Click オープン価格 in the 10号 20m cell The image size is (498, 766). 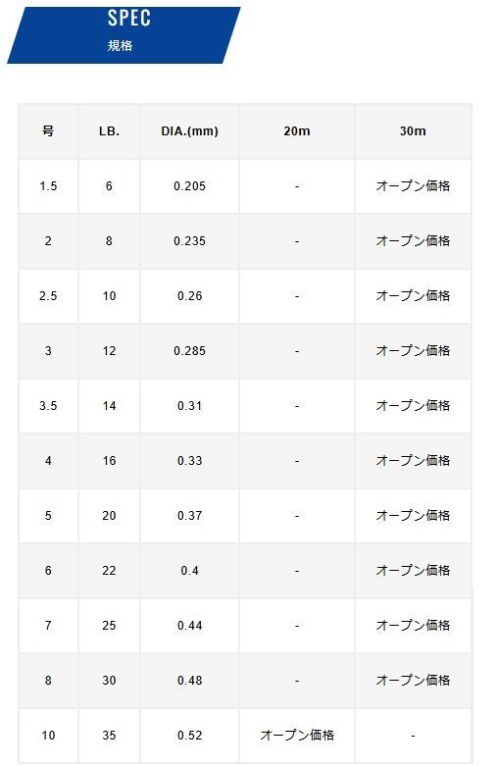click(297, 735)
